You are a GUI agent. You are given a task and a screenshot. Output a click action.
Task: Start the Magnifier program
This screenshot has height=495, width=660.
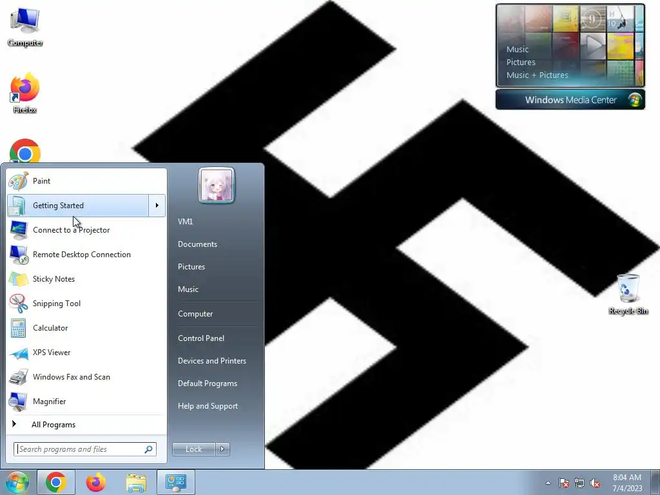click(86, 401)
